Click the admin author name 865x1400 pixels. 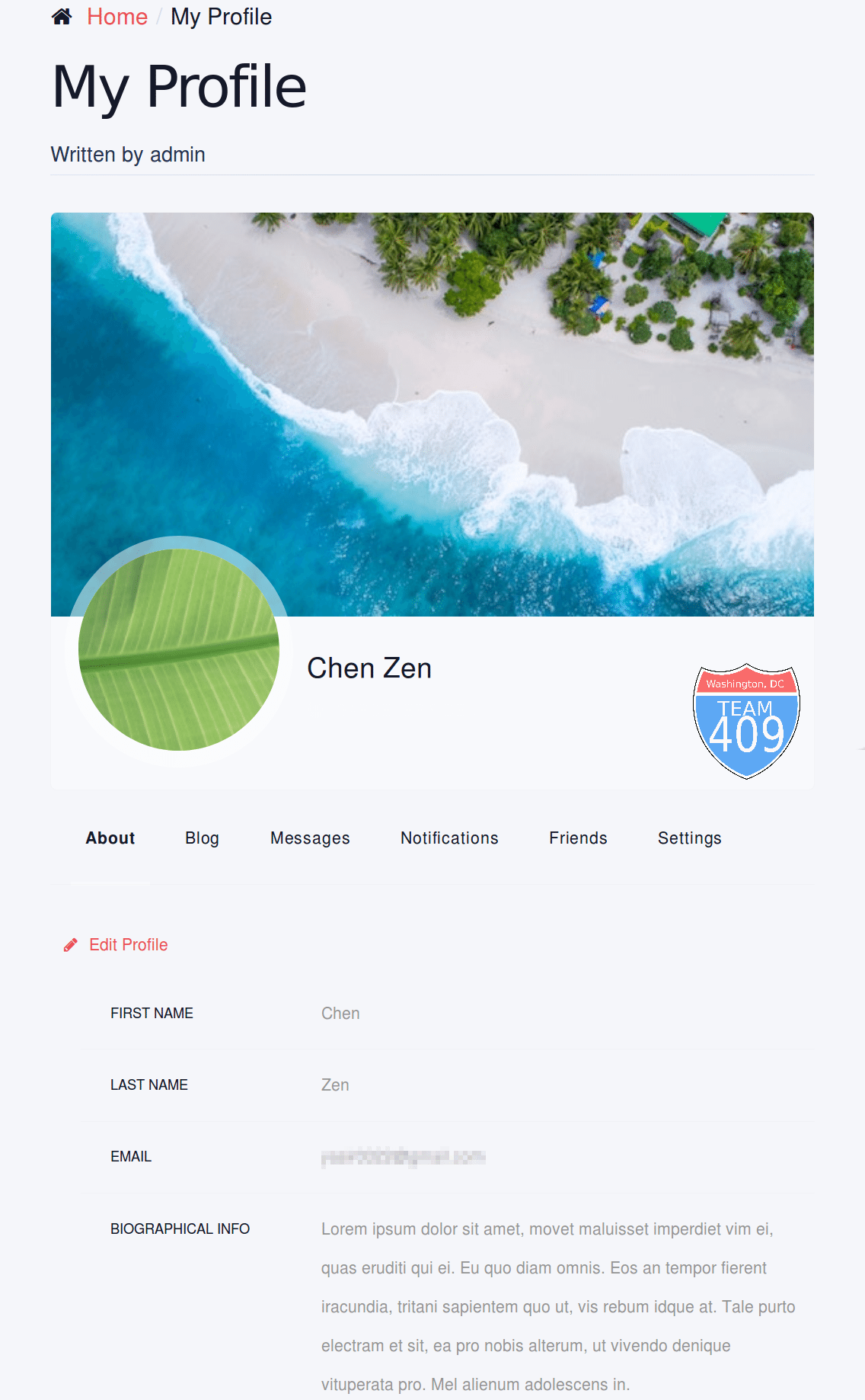point(177,155)
